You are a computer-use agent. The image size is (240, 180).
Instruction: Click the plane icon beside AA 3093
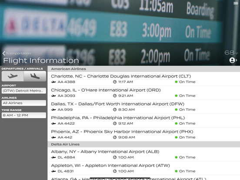pyautogui.click(x=53, y=96)
